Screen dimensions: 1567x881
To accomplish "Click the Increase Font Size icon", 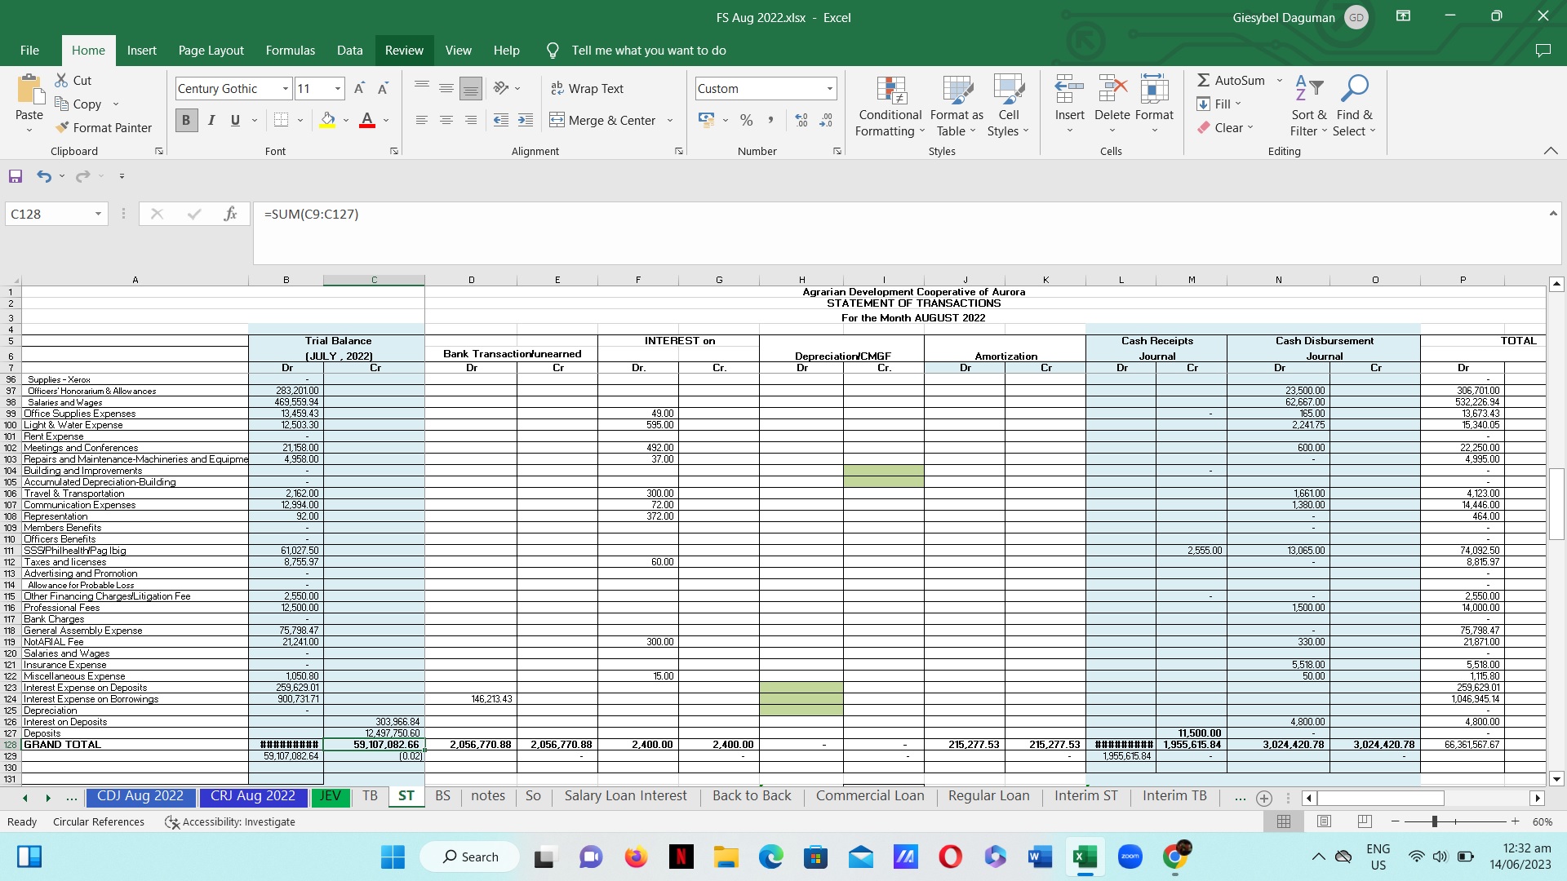I will (x=359, y=88).
